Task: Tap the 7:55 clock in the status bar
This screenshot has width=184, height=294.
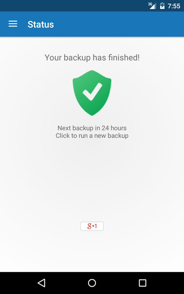Action: point(174,6)
